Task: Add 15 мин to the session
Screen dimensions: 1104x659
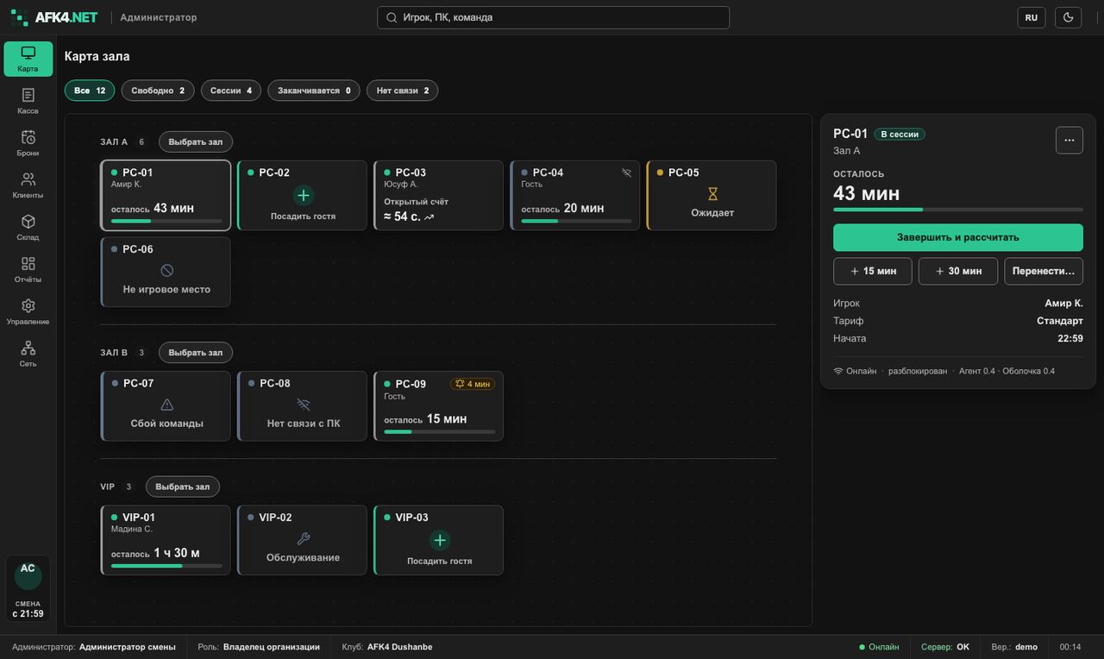Action: click(x=873, y=271)
